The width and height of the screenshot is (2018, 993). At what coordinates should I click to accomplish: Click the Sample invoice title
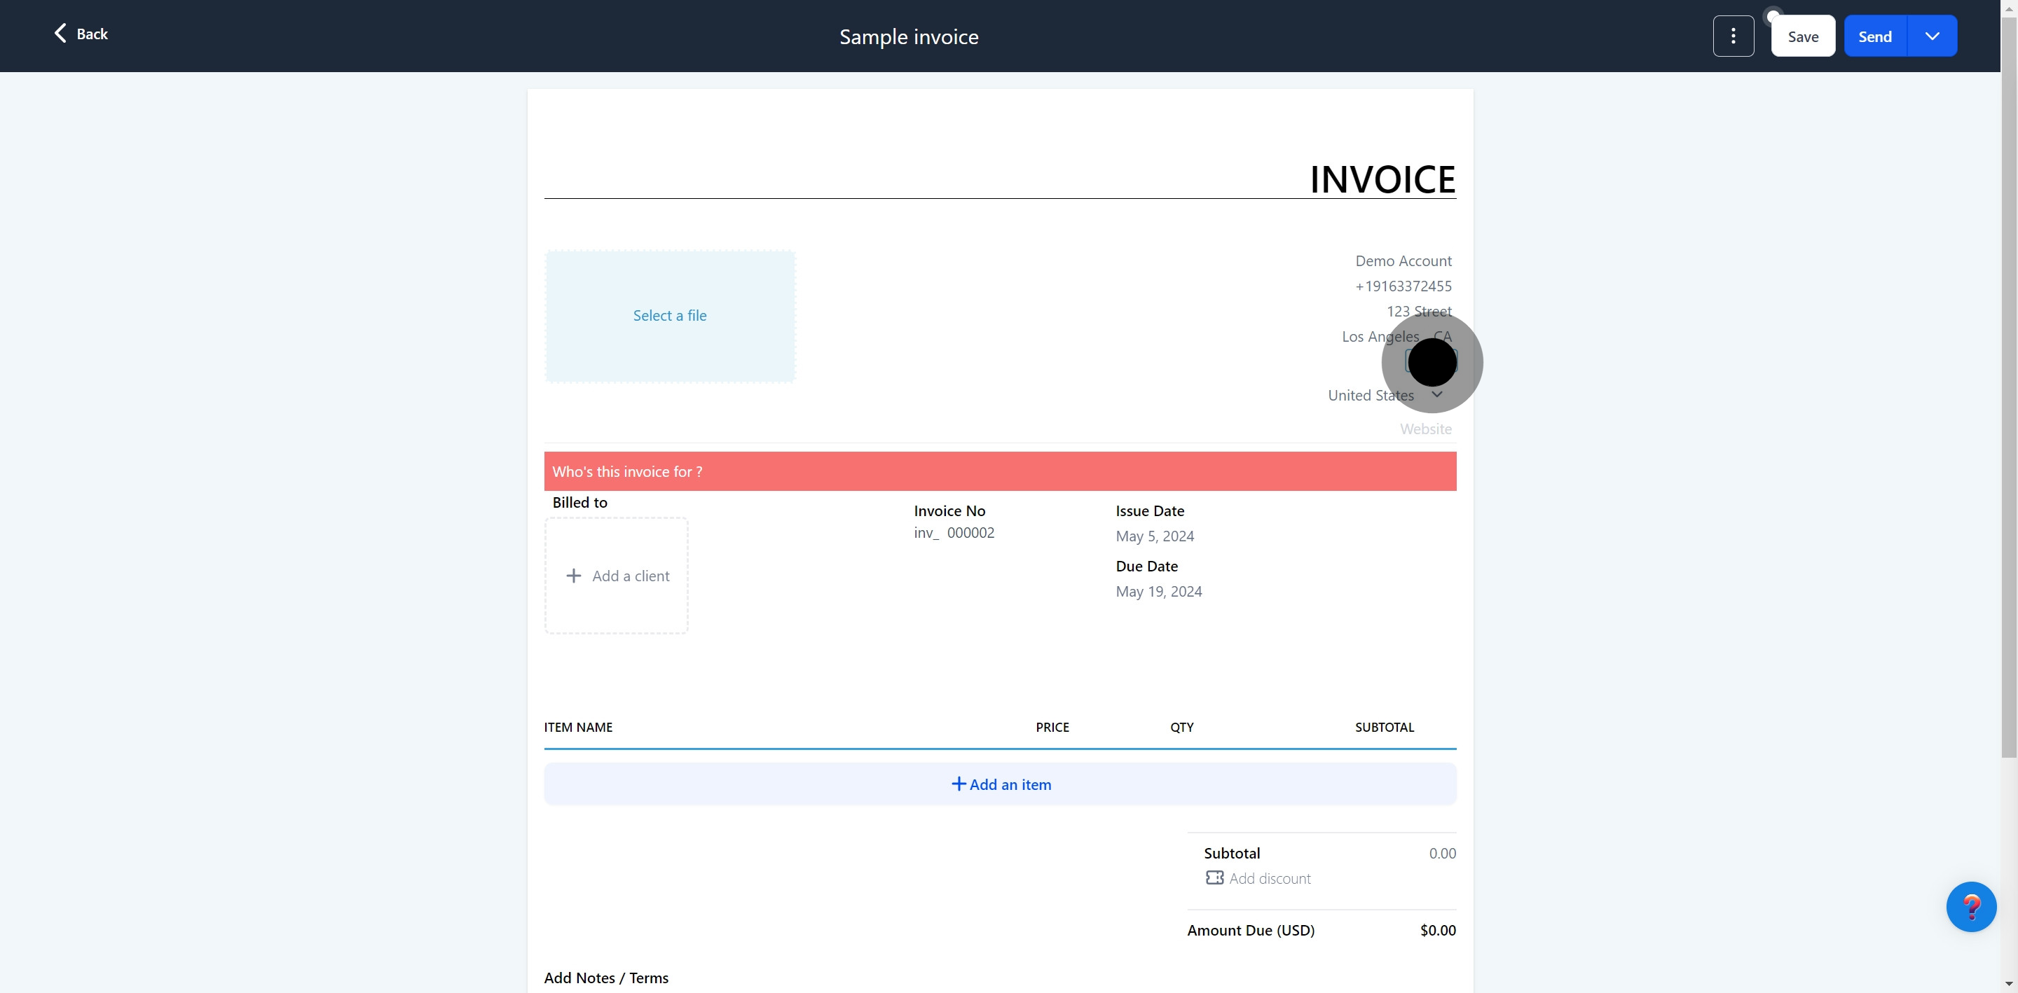909,37
